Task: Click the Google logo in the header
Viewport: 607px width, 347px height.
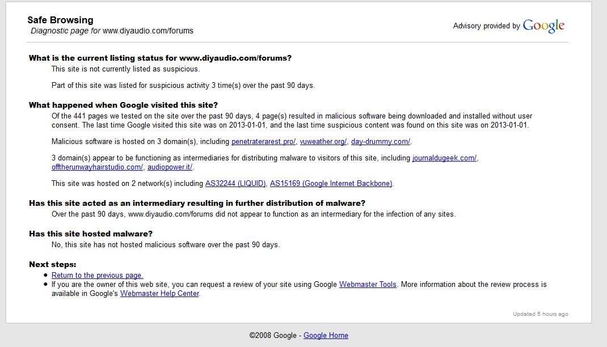Action: coord(543,26)
